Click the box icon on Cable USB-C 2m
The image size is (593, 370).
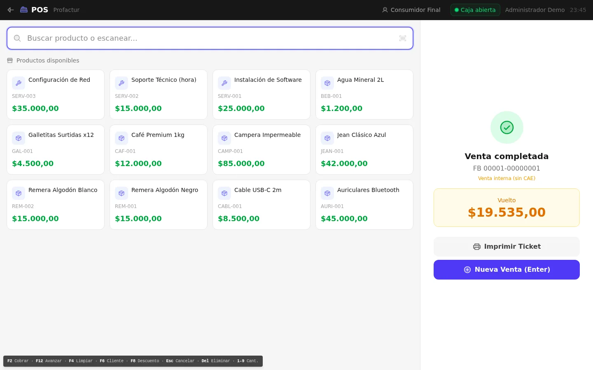click(224, 193)
